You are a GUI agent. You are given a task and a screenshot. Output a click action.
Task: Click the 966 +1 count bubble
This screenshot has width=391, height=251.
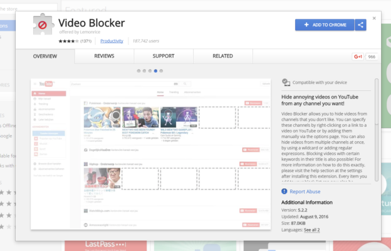pyautogui.click(x=372, y=56)
